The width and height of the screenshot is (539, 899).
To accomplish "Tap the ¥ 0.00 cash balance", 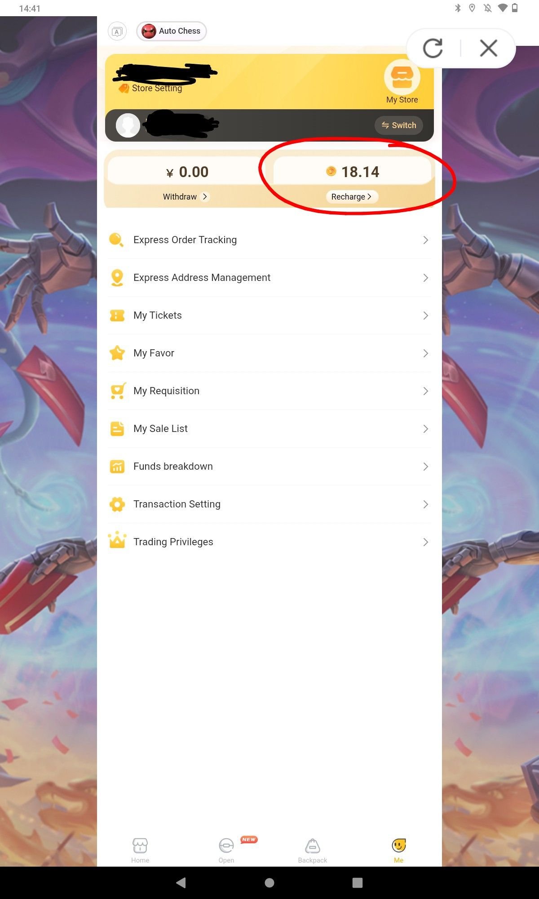I will [x=187, y=172].
